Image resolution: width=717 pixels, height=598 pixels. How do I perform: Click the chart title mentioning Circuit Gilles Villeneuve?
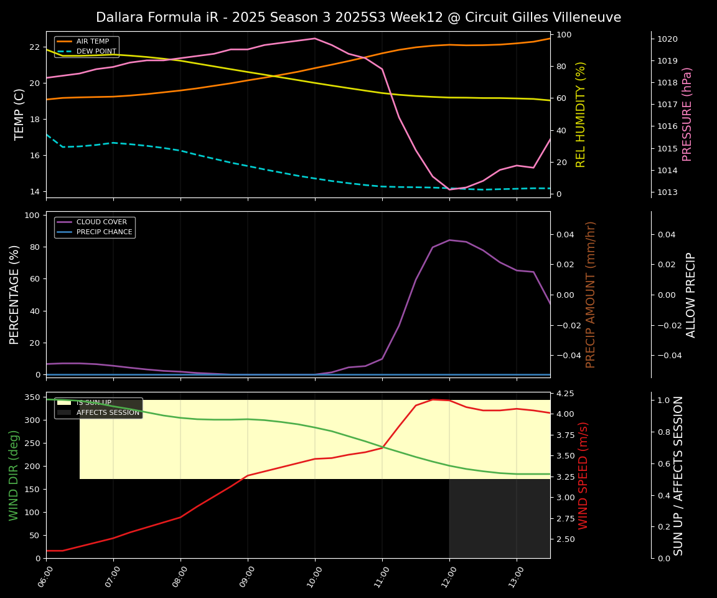pyautogui.click(x=358, y=17)
